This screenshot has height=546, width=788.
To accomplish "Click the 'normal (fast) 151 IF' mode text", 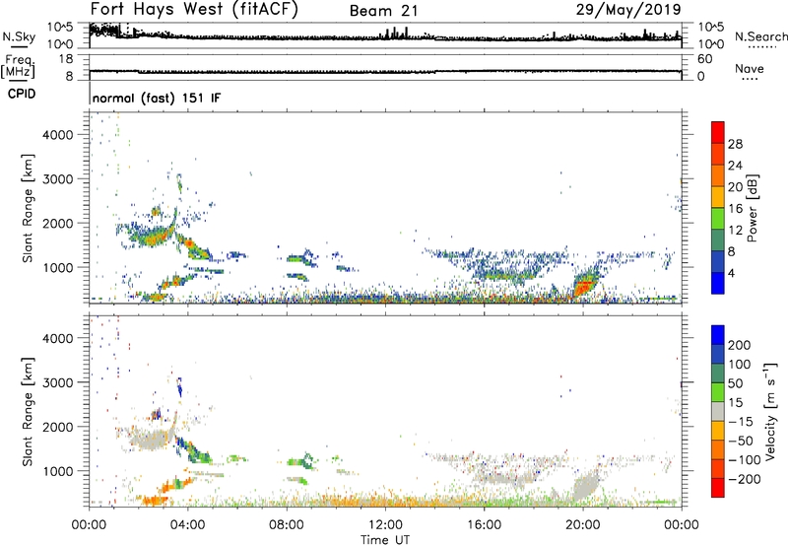I will [157, 98].
